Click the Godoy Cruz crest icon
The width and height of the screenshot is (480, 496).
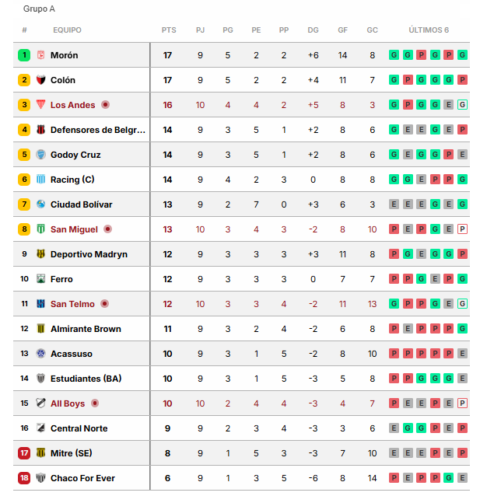click(x=40, y=155)
